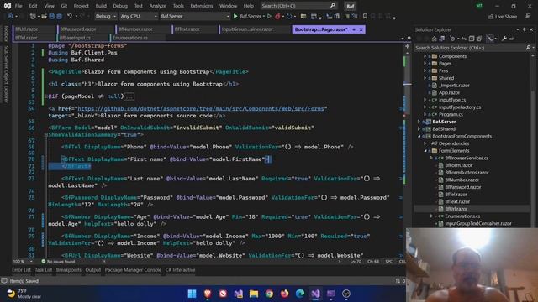Click the Live Share button
Image resolution: width=538 pixels, height=302 pixels.
coord(503,17)
